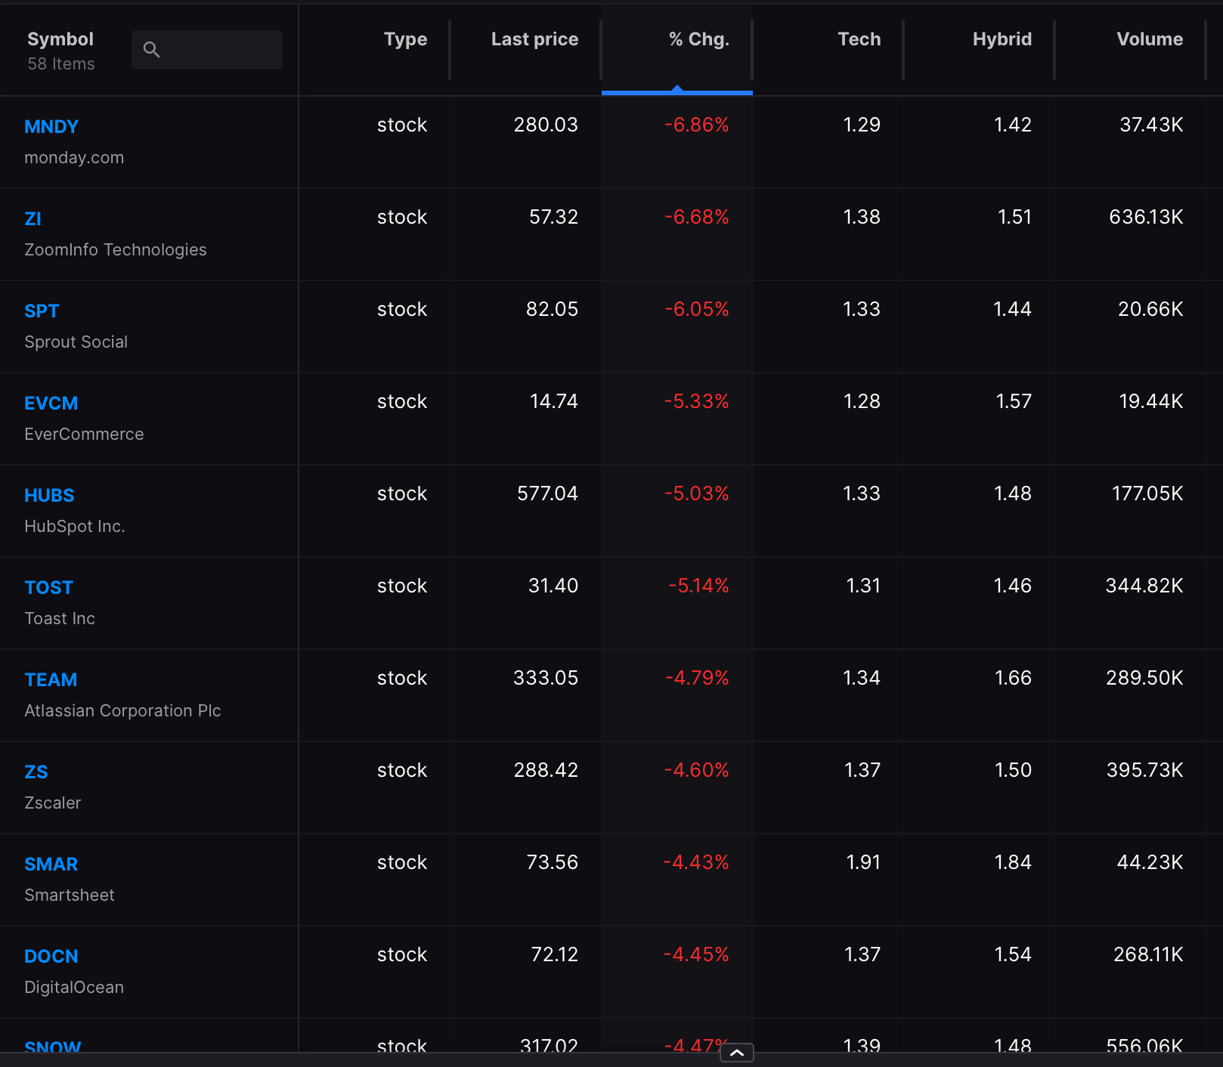
Task: Click HUBS volume 177.05K
Action: pyautogui.click(x=1147, y=493)
